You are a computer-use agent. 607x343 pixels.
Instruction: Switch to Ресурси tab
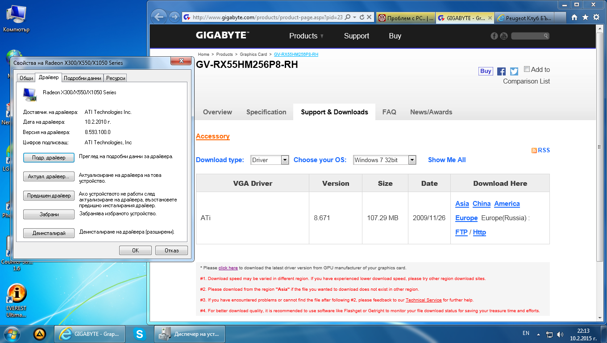116,78
